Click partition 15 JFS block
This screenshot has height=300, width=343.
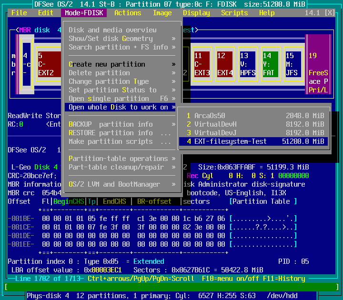point(293,64)
